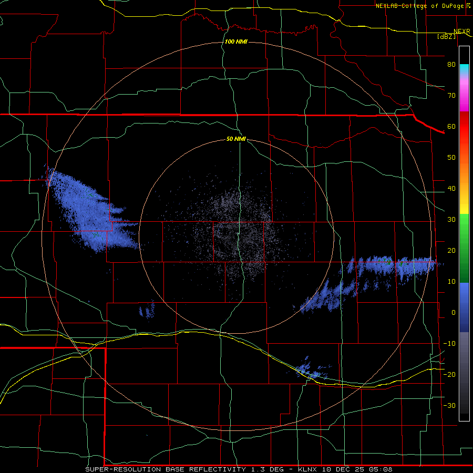Click the 20 value on dBZ scale
This screenshot has height=473, width=473.
pos(451,250)
